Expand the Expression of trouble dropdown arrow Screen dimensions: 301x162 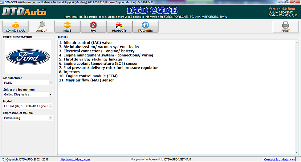(x=51, y=118)
